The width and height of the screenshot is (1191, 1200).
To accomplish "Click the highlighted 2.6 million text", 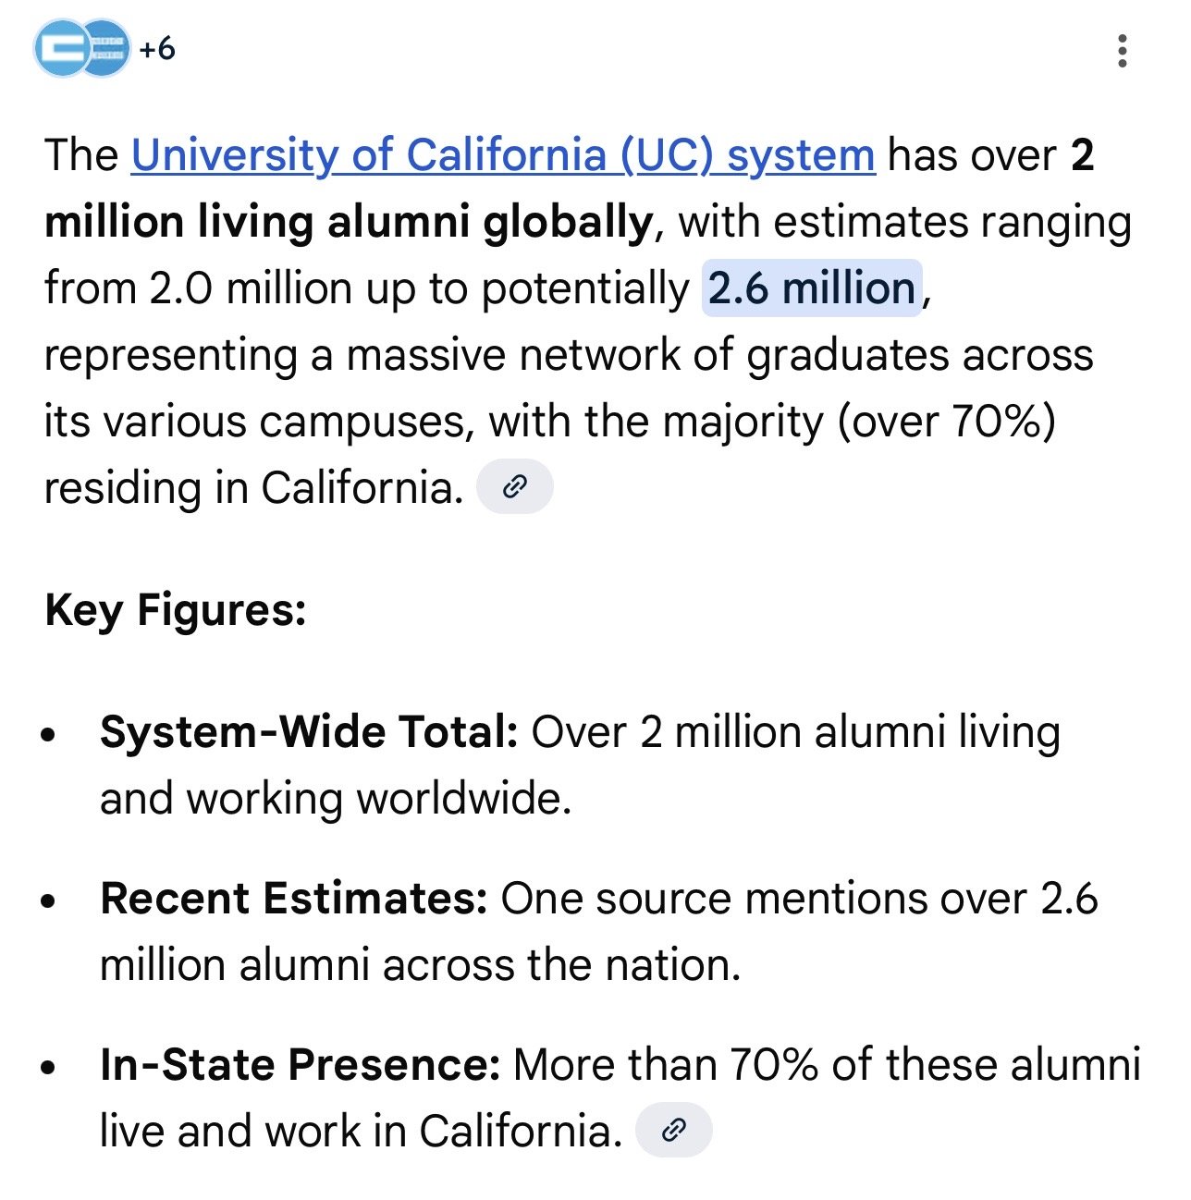I will 812,288.
